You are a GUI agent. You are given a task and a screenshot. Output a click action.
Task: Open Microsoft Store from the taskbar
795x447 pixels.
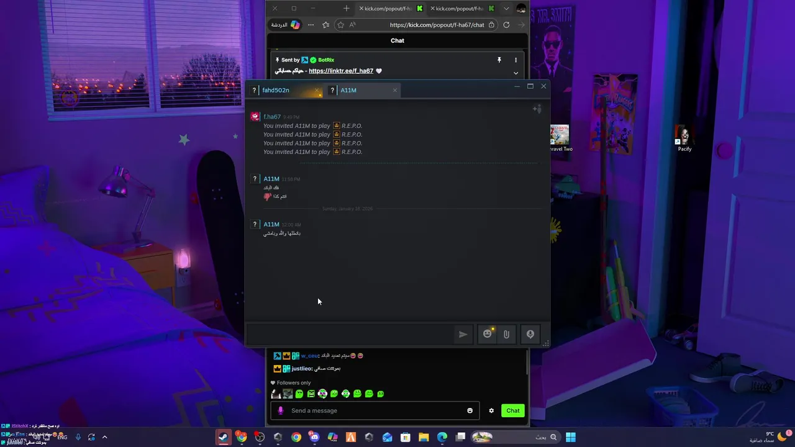406,437
